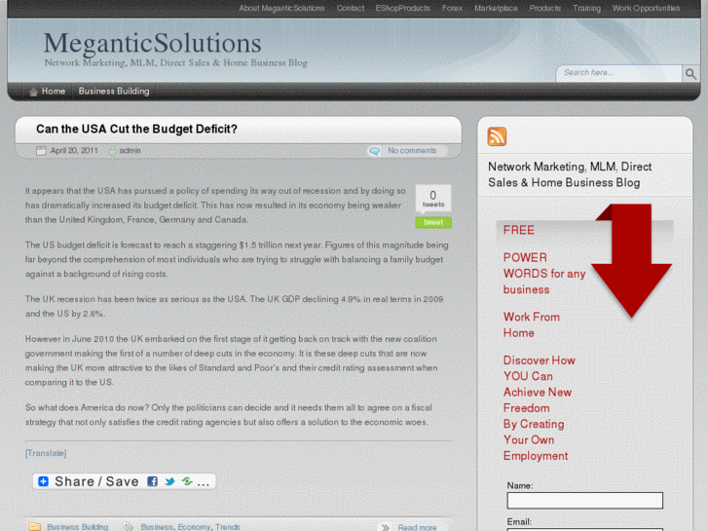Image resolution: width=708 pixels, height=531 pixels.
Task: Open Work Opportunities page
Action: pos(646,8)
